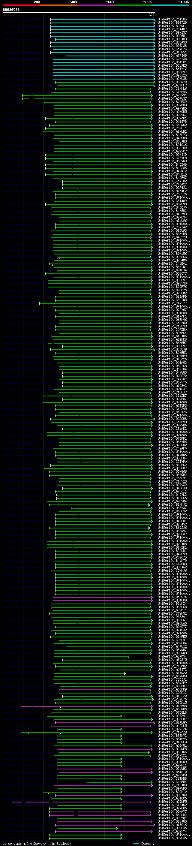
Task: Click the orange ~40% identity legend segment
Action: tap(59, 5)
